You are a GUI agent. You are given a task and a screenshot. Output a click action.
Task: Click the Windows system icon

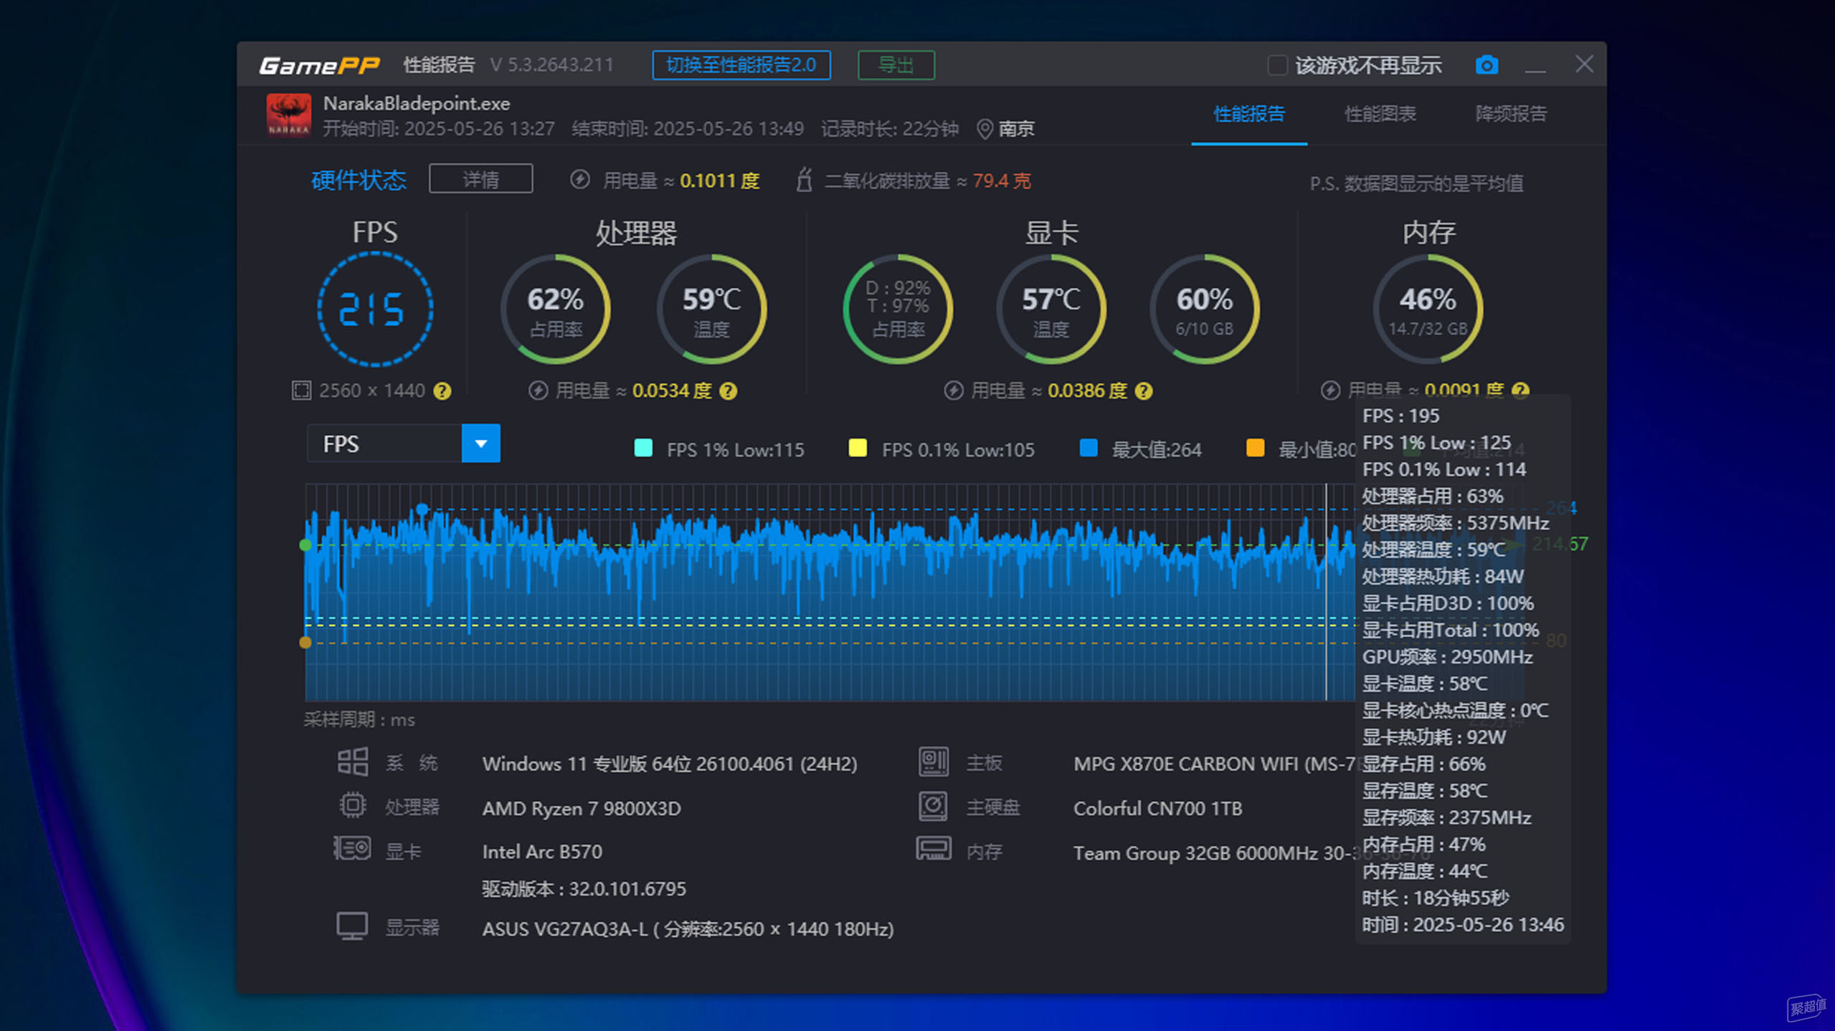click(352, 762)
